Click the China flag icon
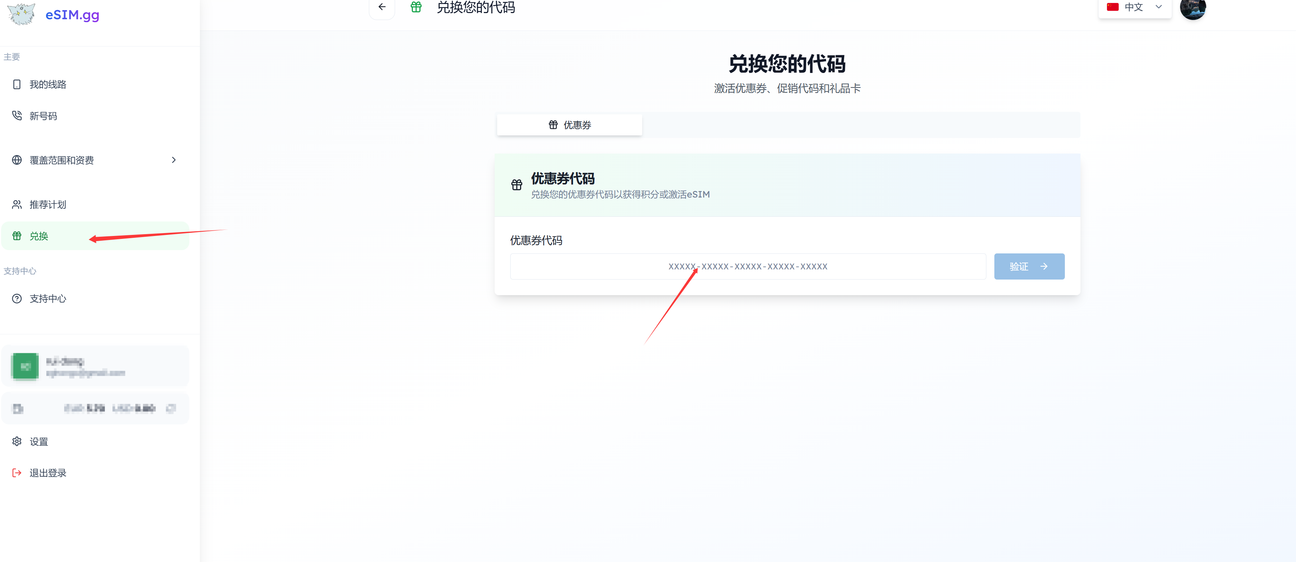The width and height of the screenshot is (1296, 562). [1112, 7]
